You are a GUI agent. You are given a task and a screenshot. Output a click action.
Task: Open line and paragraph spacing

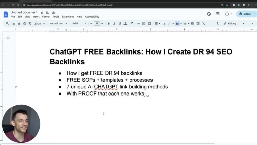(x=164, y=24)
